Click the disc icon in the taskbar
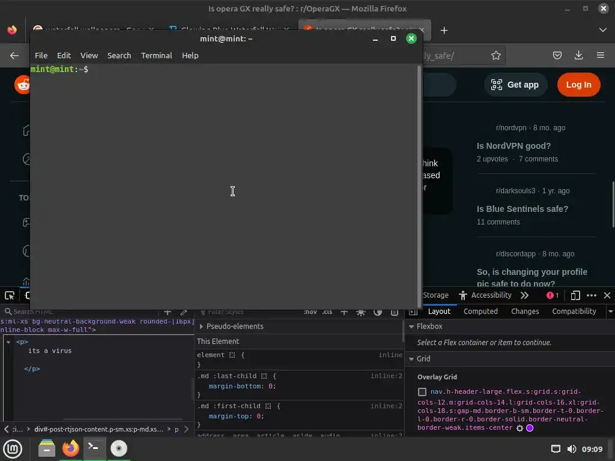This screenshot has height=461, width=615. pyautogui.click(x=118, y=448)
